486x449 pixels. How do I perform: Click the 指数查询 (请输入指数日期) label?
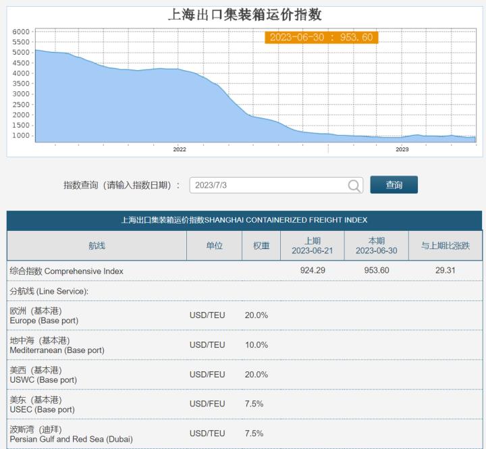click(122, 186)
